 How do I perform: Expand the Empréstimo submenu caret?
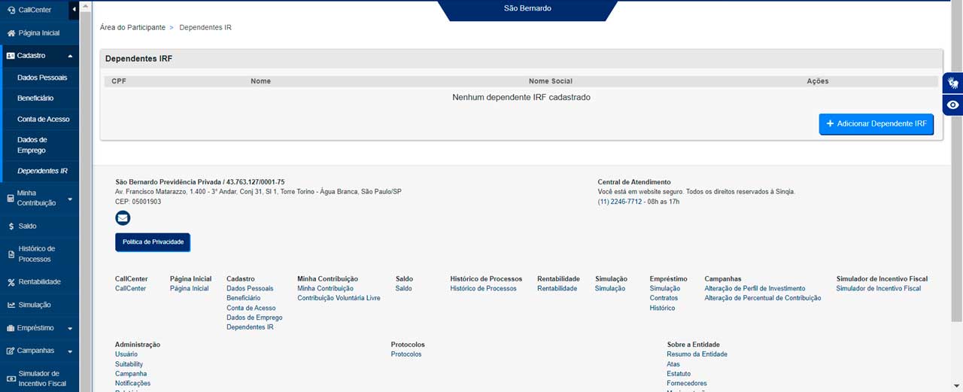tap(70, 328)
